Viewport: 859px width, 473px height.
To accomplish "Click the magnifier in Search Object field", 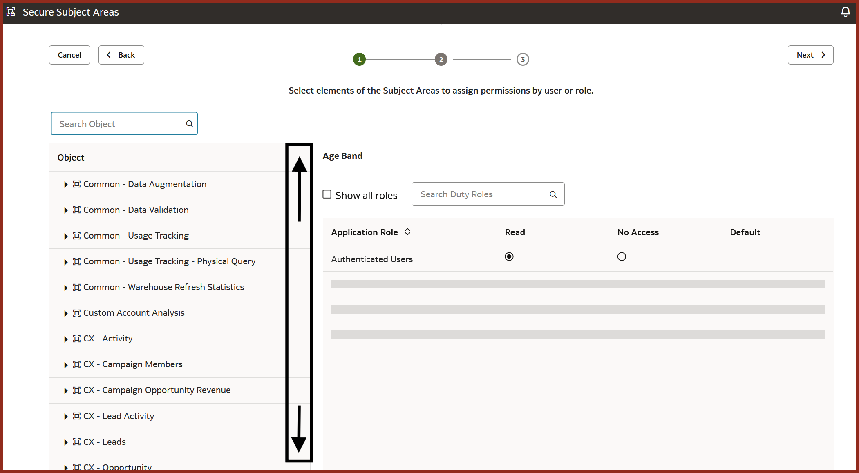I will point(190,124).
